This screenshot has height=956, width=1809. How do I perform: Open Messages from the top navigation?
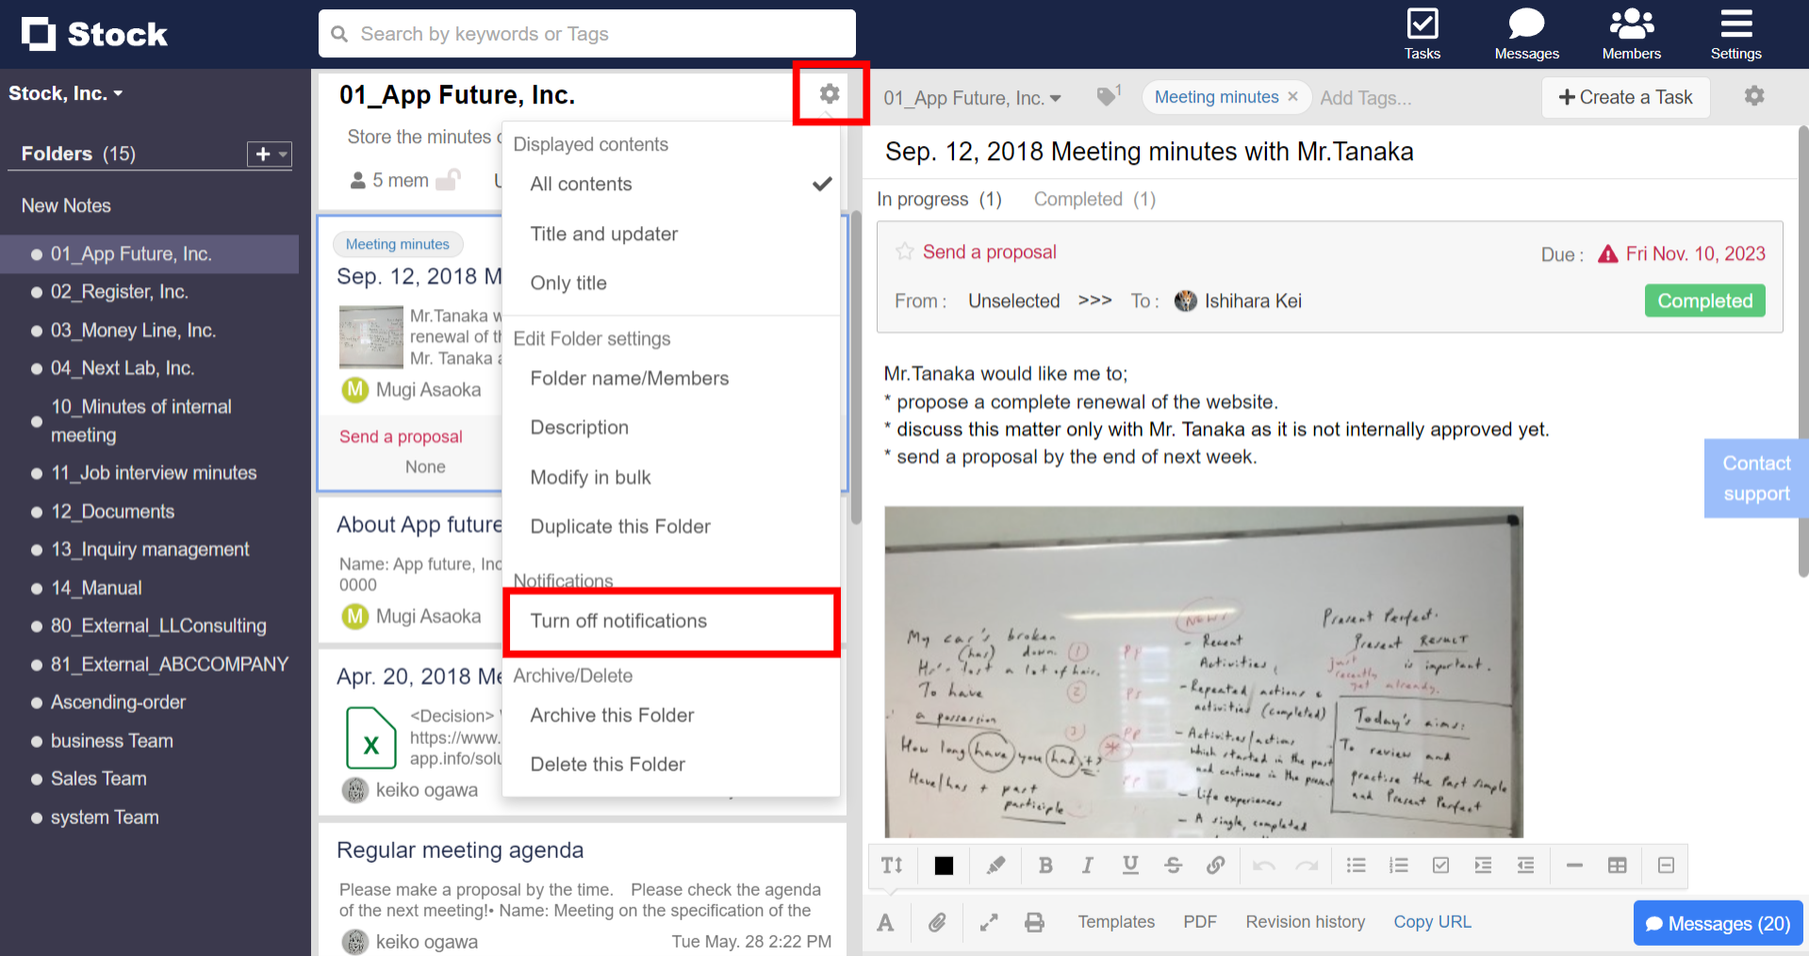[x=1525, y=33]
